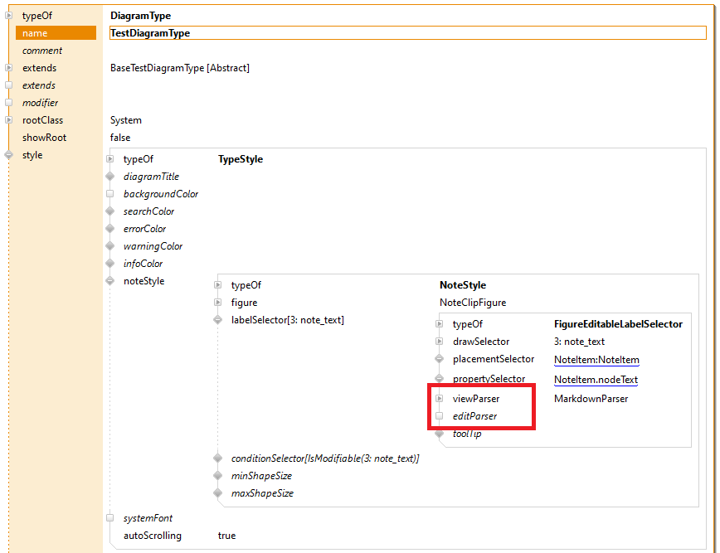Select the diamond marker beside errorColor
The width and height of the screenshot is (720, 553).
click(109, 229)
